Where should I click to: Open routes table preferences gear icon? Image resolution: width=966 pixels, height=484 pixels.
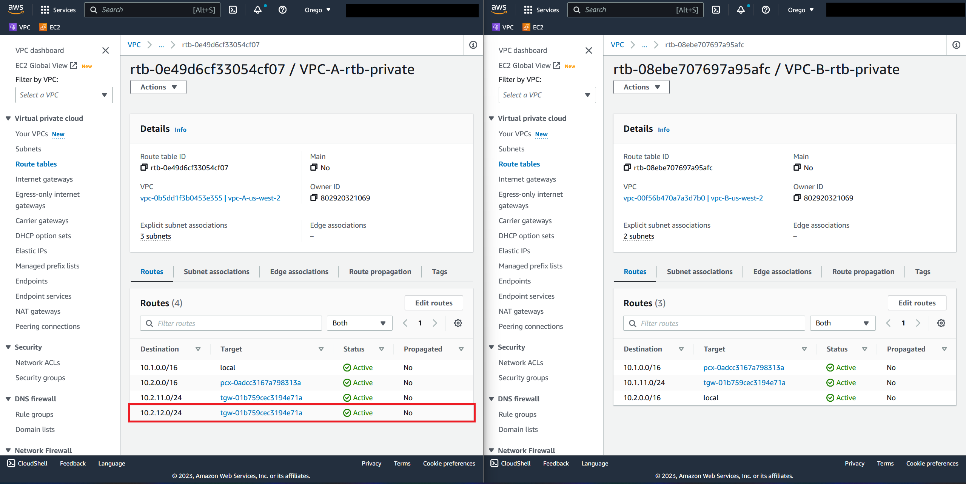tap(458, 323)
